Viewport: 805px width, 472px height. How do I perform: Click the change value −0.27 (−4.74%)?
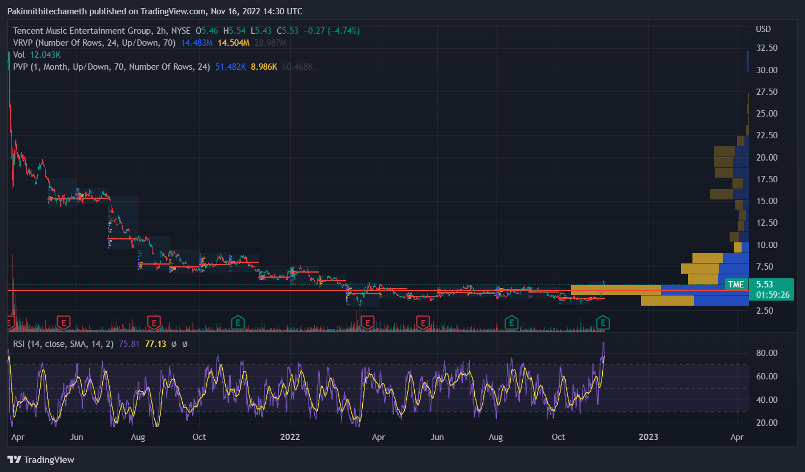click(x=332, y=30)
